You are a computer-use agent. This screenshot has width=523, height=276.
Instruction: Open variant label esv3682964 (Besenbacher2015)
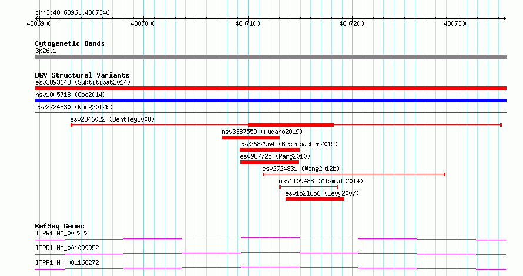point(289,144)
